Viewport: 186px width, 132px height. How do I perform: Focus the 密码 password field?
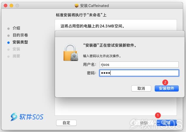[139, 73]
